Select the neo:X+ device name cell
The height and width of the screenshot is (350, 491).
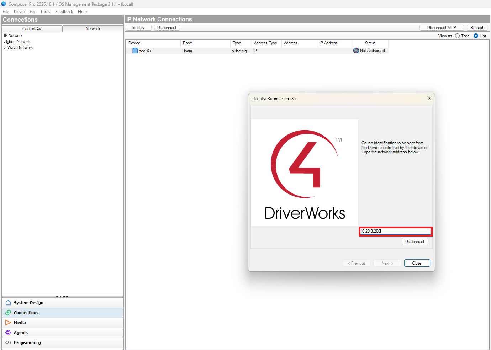pos(145,51)
